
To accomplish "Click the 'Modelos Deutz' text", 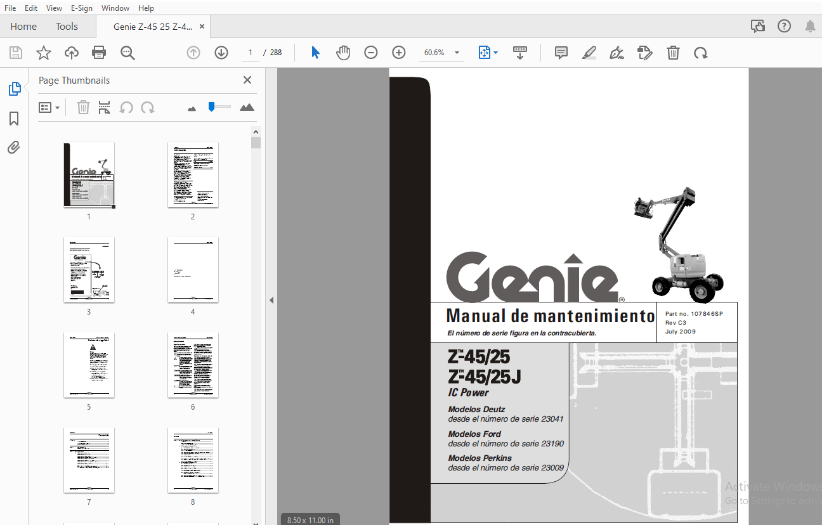I will [x=476, y=410].
